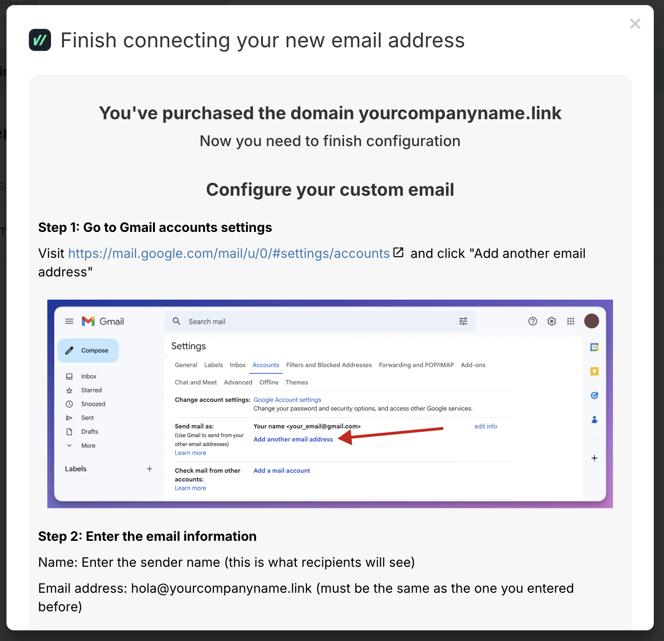Open the Google apps grid icon
The width and height of the screenshot is (664, 641).
(570, 321)
